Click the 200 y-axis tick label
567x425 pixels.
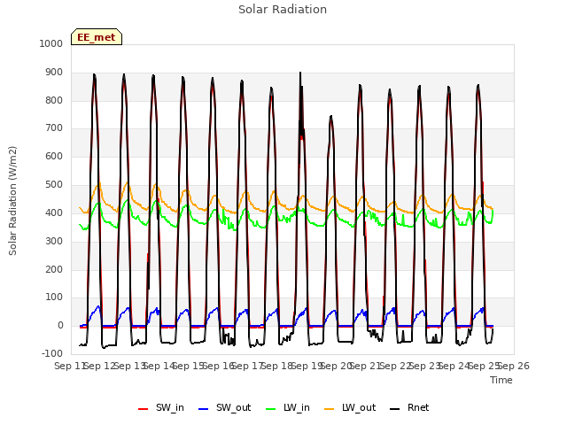click(x=54, y=269)
